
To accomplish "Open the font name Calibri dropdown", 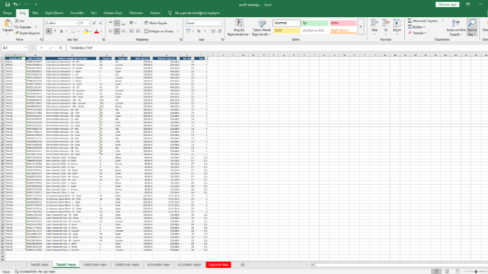I will pyautogui.click(x=76, y=23).
